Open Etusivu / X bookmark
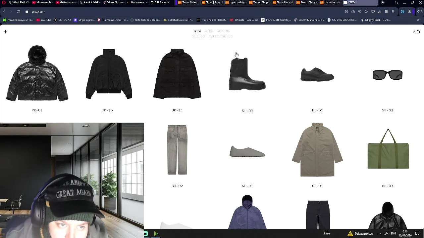The image size is (424, 238). click(x=62, y=20)
